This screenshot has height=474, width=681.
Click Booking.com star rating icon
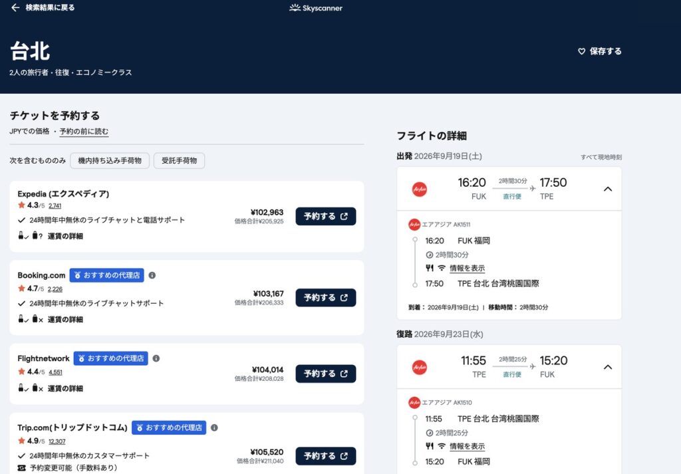[21, 289]
